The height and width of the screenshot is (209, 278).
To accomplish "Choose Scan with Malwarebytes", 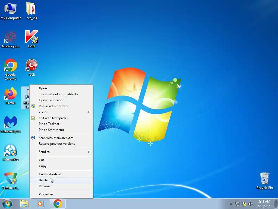I will 61,138.
